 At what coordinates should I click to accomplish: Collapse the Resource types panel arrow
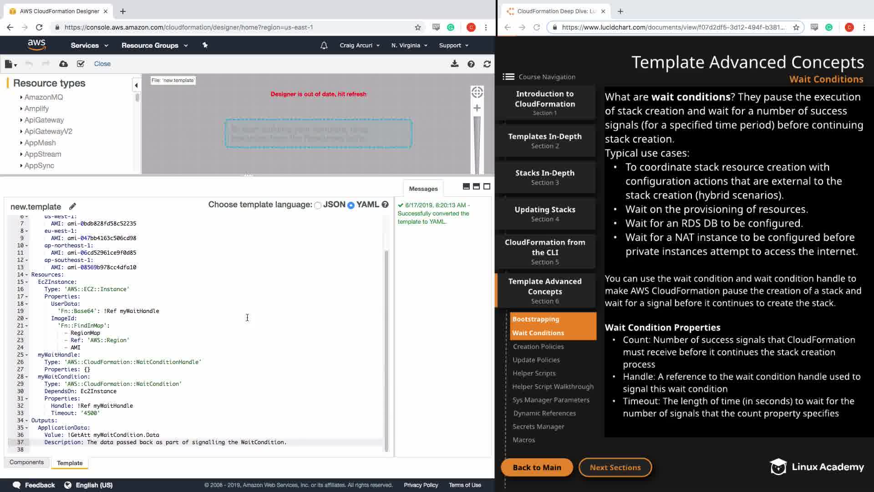pos(136,85)
